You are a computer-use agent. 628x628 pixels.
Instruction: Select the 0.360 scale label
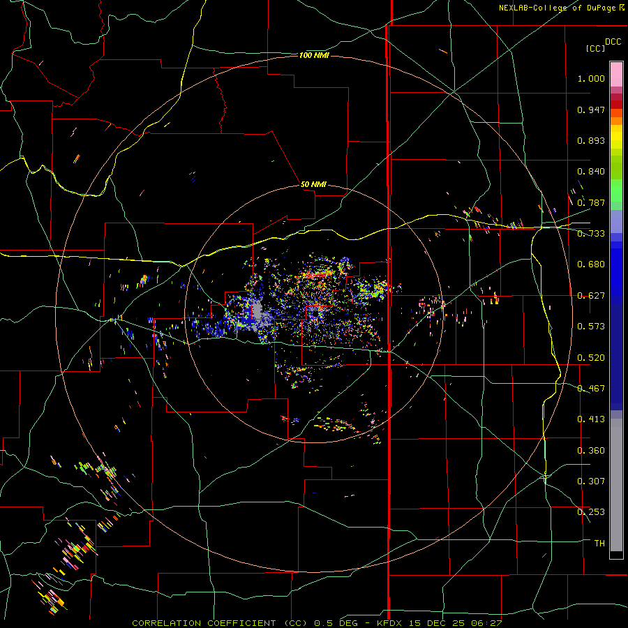pos(591,451)
